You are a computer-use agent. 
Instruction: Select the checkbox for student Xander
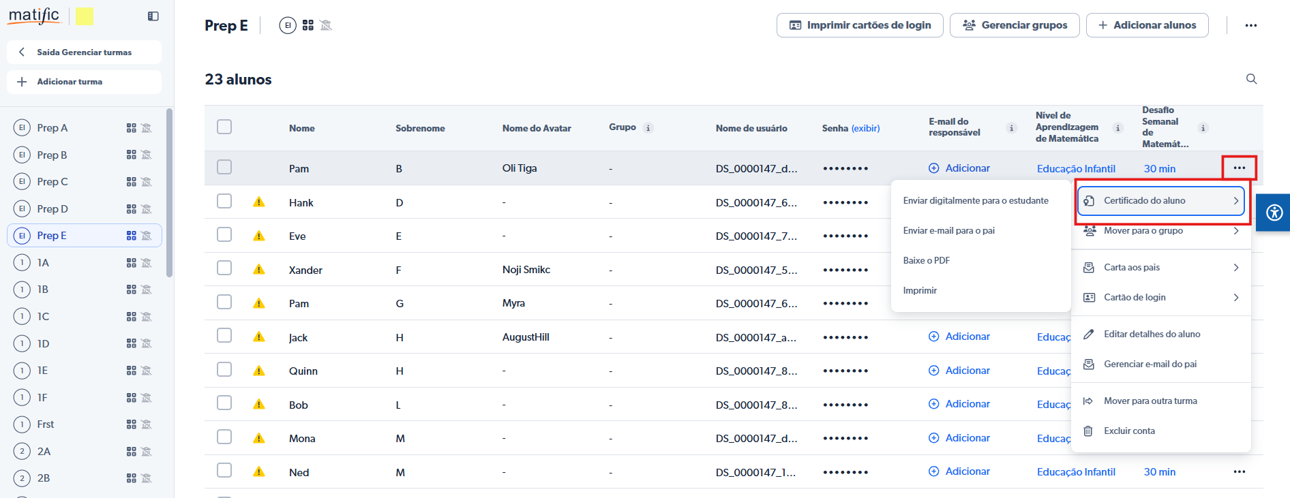tap(224, 268)
